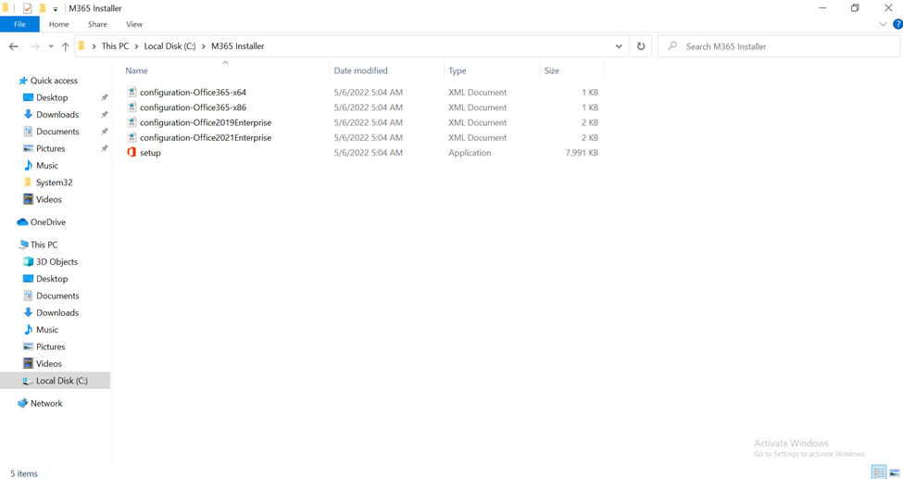The width and height of the screenshot is (903, 479).
Task: Click configuration-Office2021Enterprise file name
Action: point(206,137)
